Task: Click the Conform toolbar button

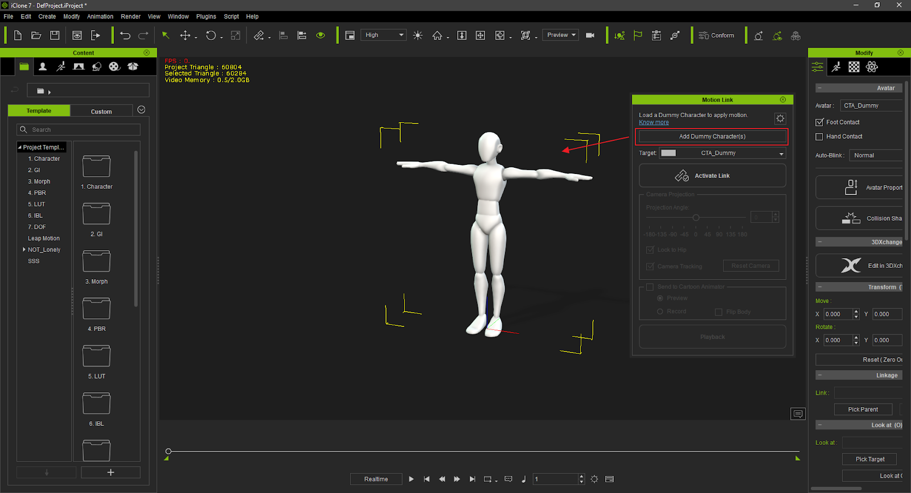Action: [x=716, y=35]
